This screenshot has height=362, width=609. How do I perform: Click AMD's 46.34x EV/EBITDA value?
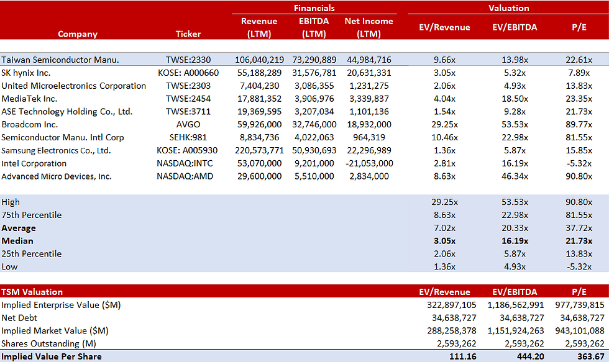pyautogui.click(x=515, y=176)
